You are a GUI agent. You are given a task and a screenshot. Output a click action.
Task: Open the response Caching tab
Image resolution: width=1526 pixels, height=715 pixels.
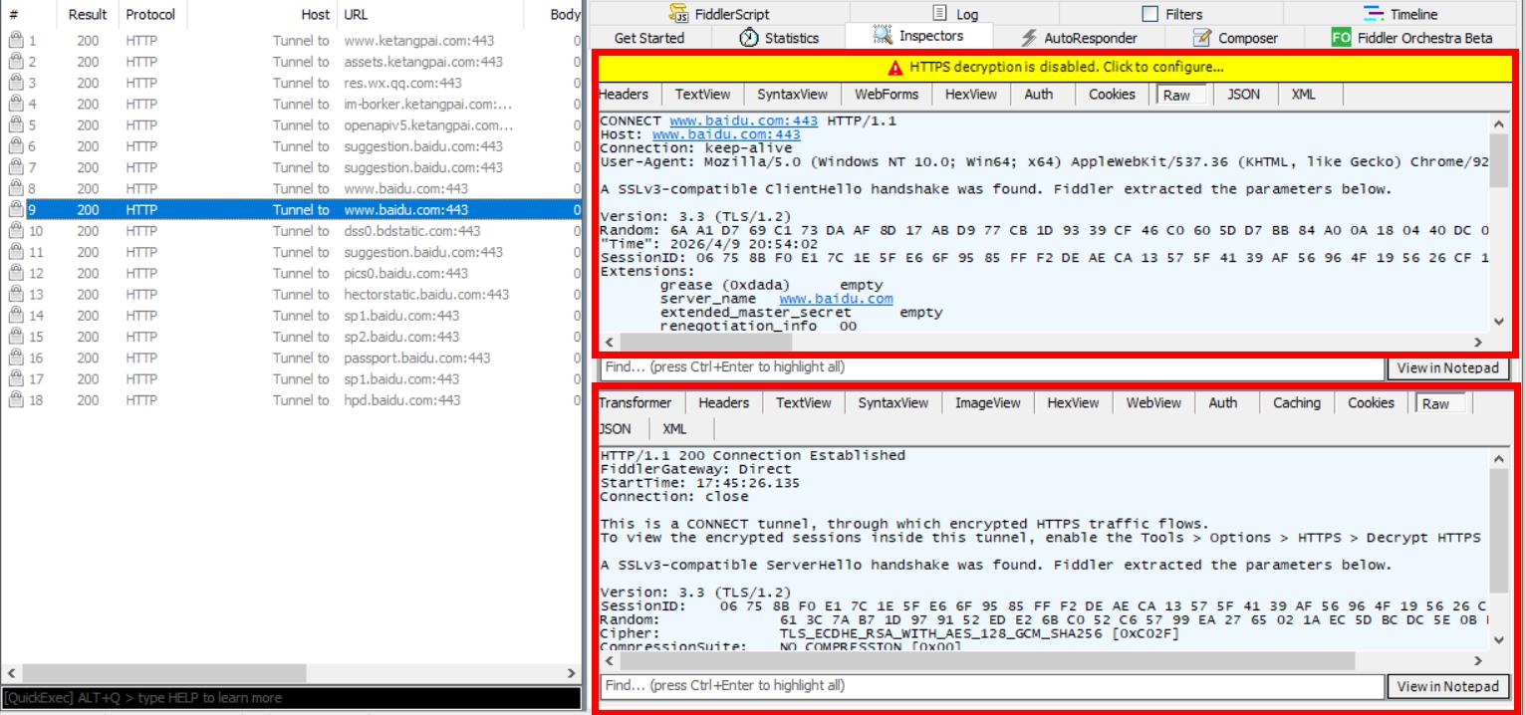click(1296, 403)
